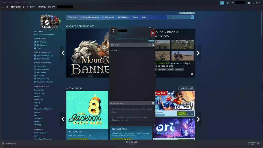
Task: Follow the join a Steam group chat link
Action: [130, 119]
